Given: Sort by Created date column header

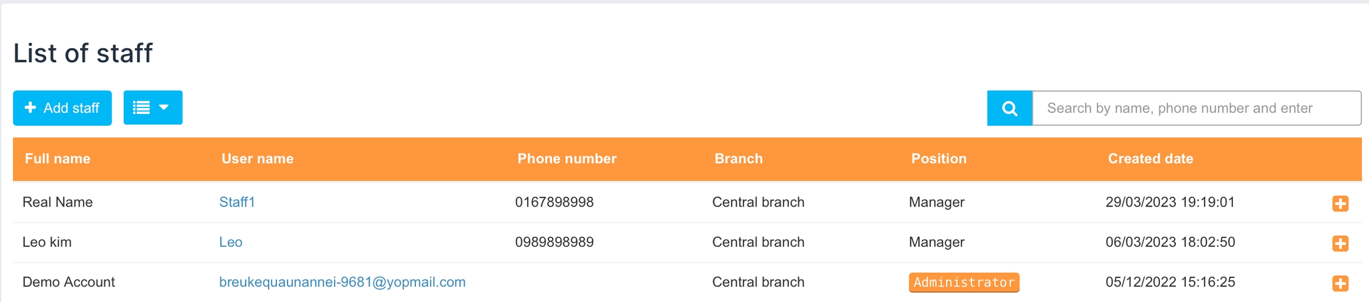Looking at the screenshot, I should point(1150,159).
